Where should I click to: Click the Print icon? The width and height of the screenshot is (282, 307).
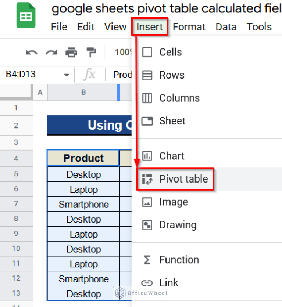tap(71, 52)
